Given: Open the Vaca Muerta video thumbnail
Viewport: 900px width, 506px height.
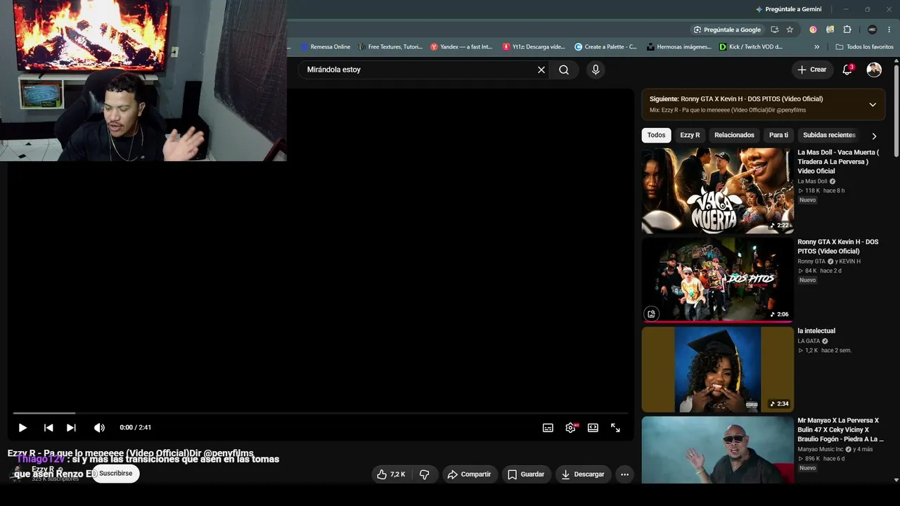Looking at the screenshot, I should click(x=717, y=190).
